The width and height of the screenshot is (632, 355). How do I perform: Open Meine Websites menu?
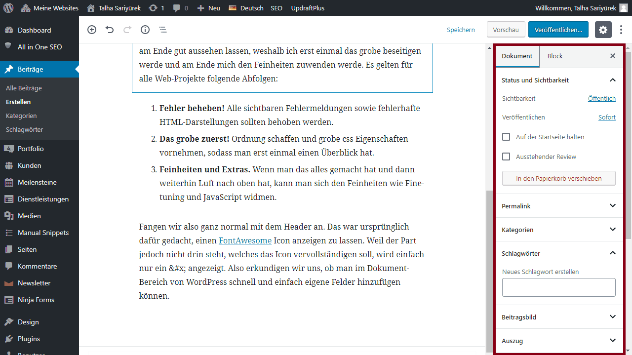[x=50, y=8]
